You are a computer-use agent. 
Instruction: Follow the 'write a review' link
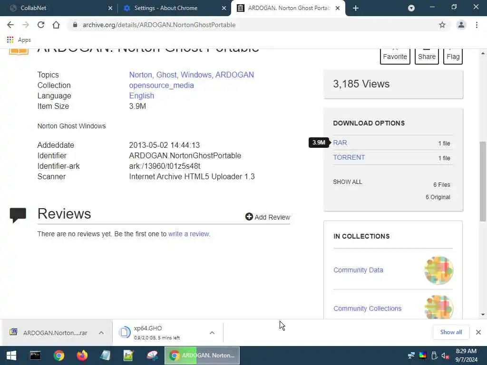coord(189,234)
